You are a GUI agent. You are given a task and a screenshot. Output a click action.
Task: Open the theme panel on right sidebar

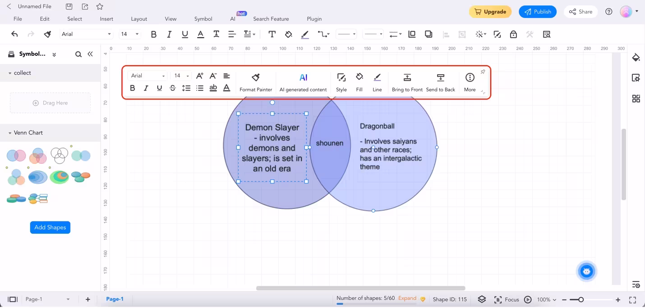click(636, 57)
